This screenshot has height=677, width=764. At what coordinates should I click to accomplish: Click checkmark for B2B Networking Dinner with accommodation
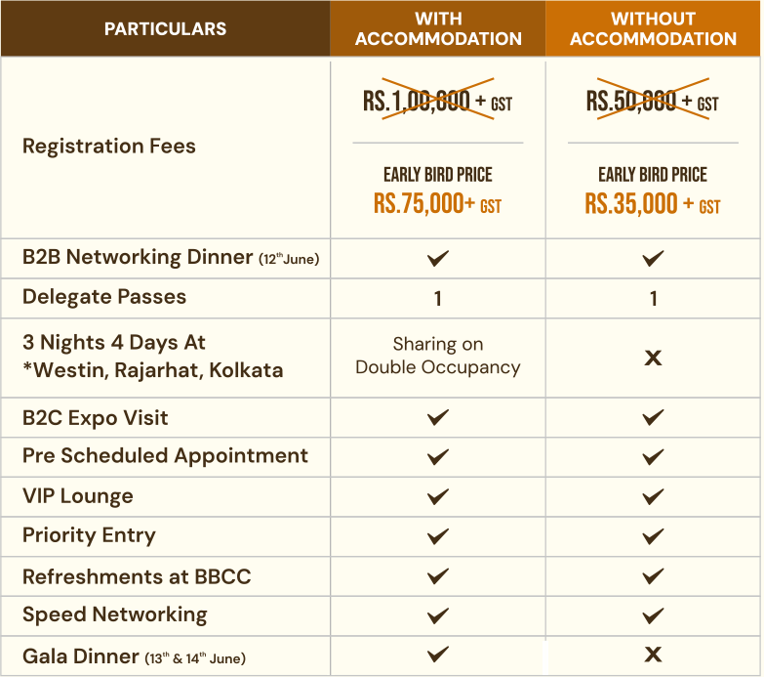click(438, 258)
